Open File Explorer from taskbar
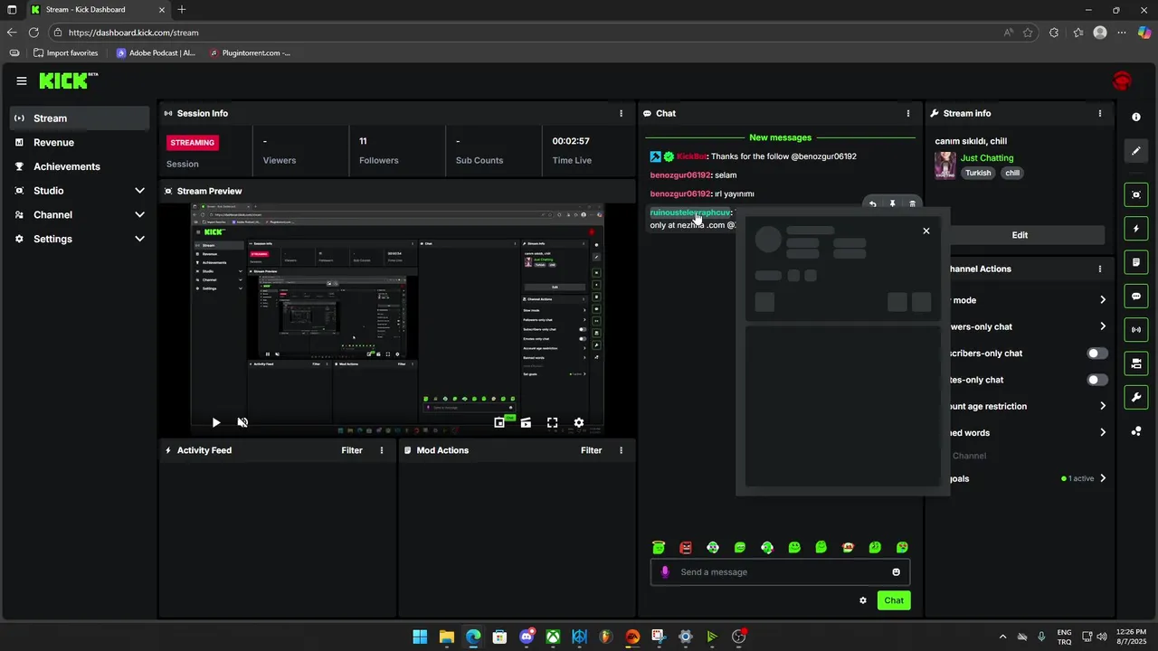The height and width of the screenshot is (651, 1158). (447, 637)
